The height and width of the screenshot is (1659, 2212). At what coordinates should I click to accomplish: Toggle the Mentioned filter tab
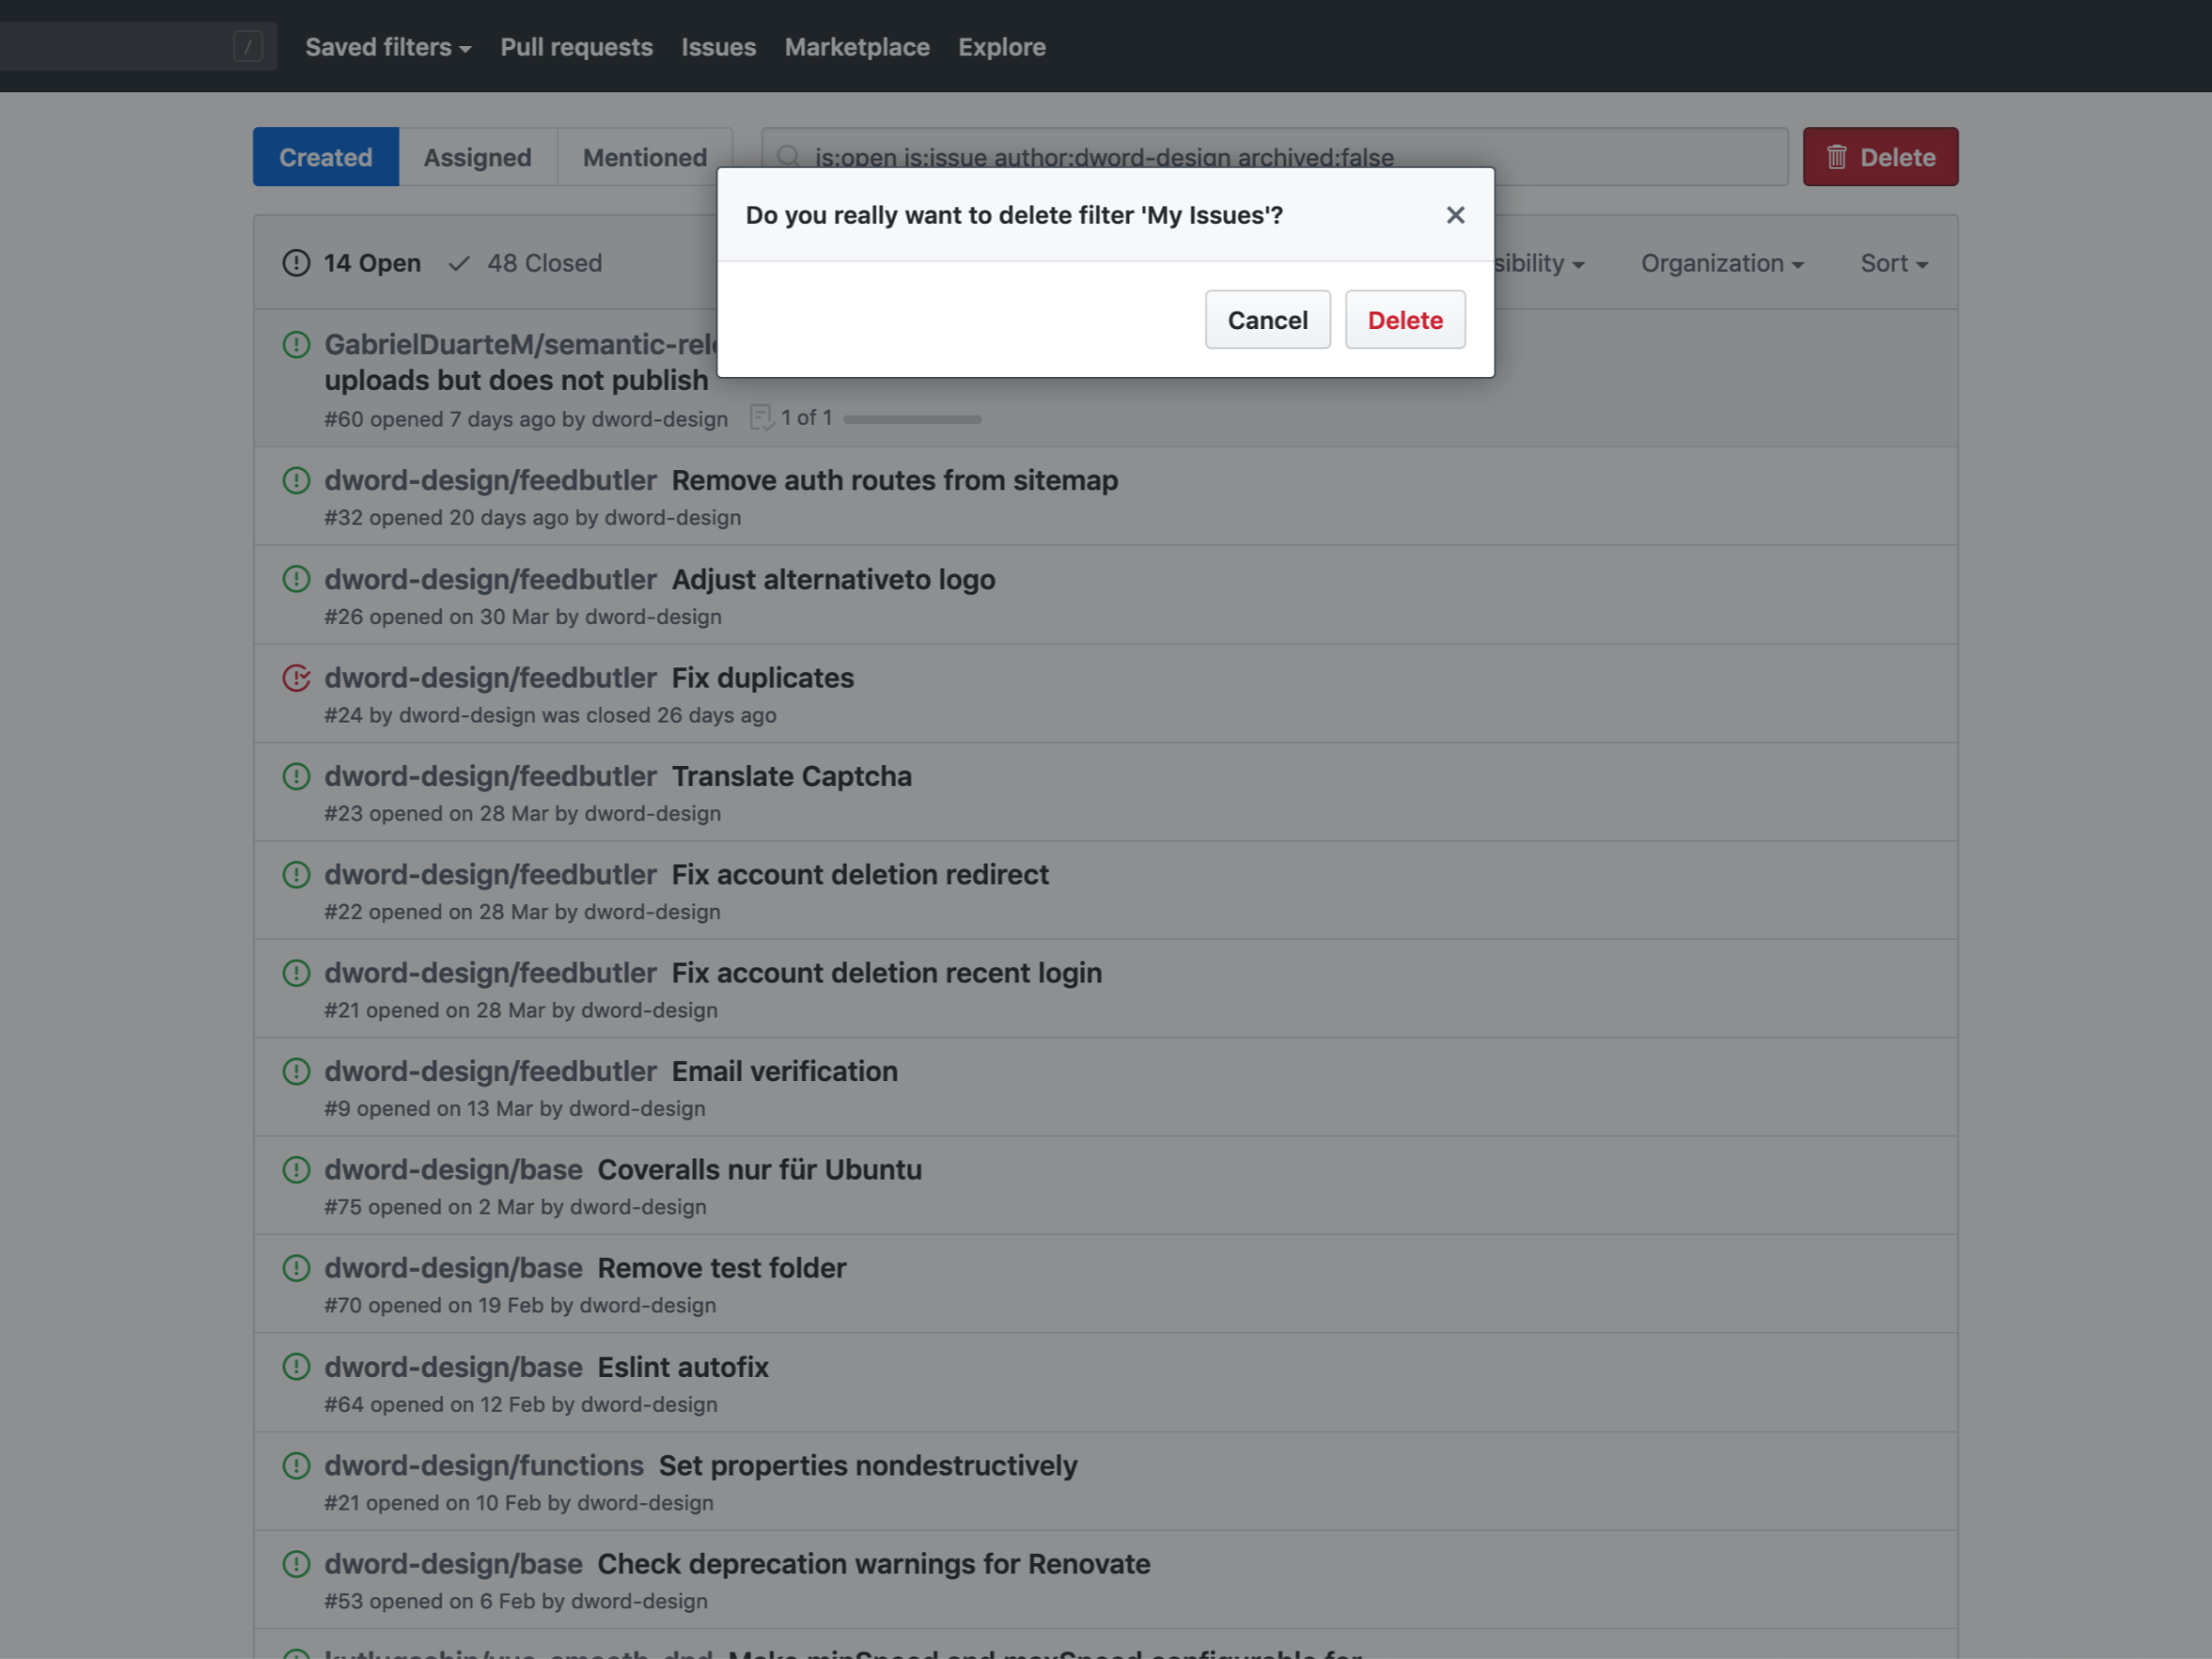pyautogui.click(x=642, y=157)
